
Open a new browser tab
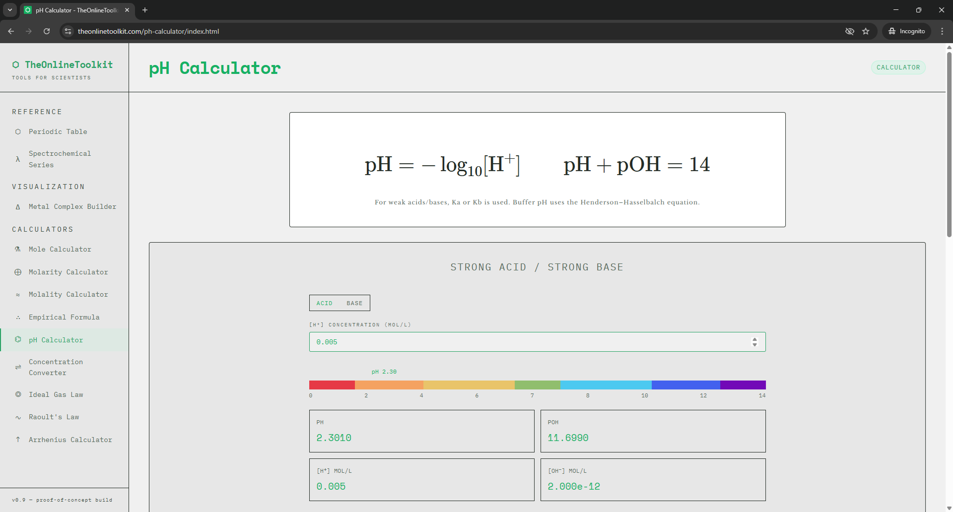pos(145,10)
